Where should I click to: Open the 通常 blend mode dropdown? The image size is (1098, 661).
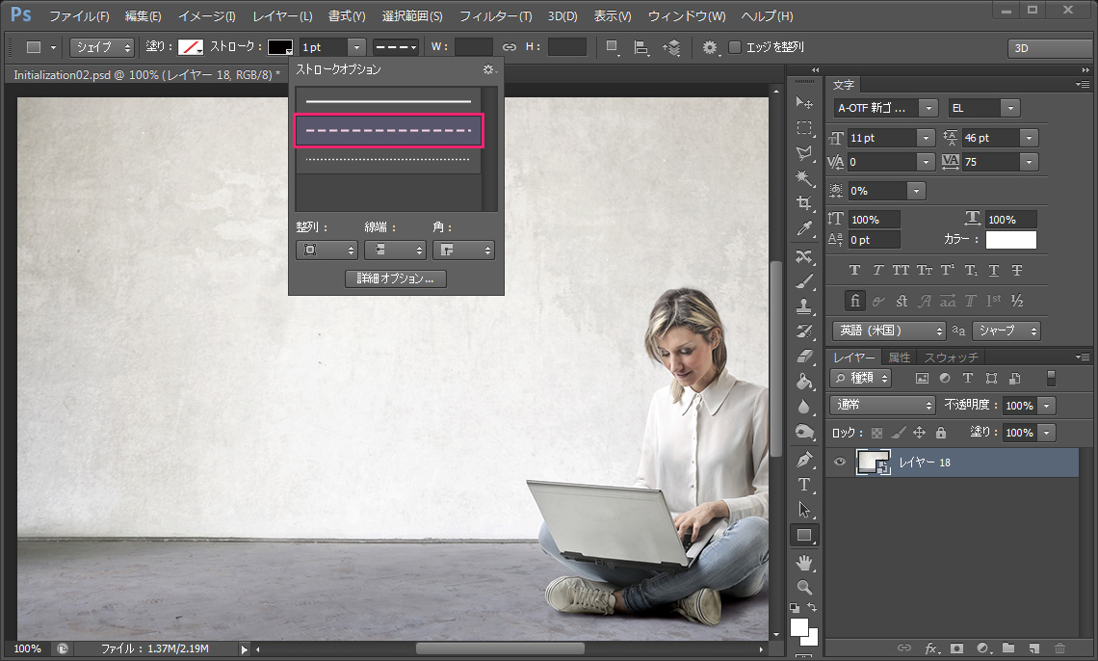pos(882,406)
